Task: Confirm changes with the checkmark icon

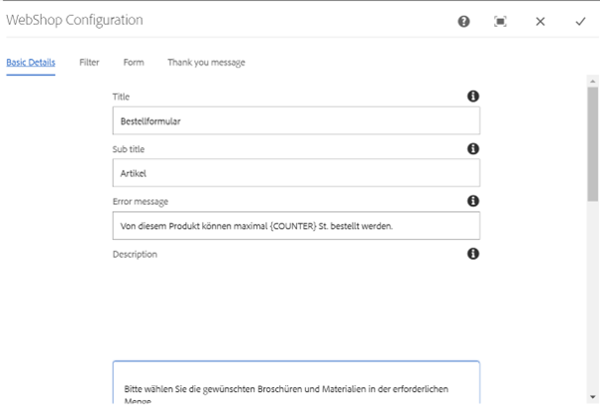Action: (x=580, y=22)
